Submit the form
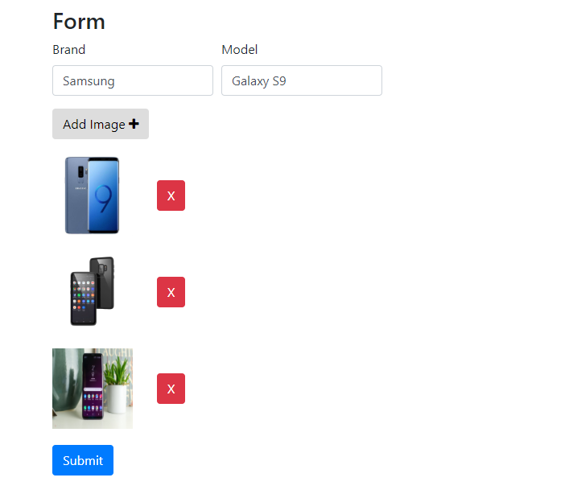 (83, 460)
